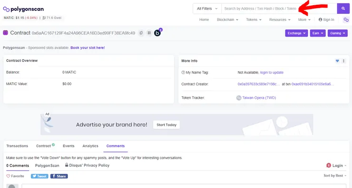
Task: Switch to the Contract tab
Action: point(45,146)
